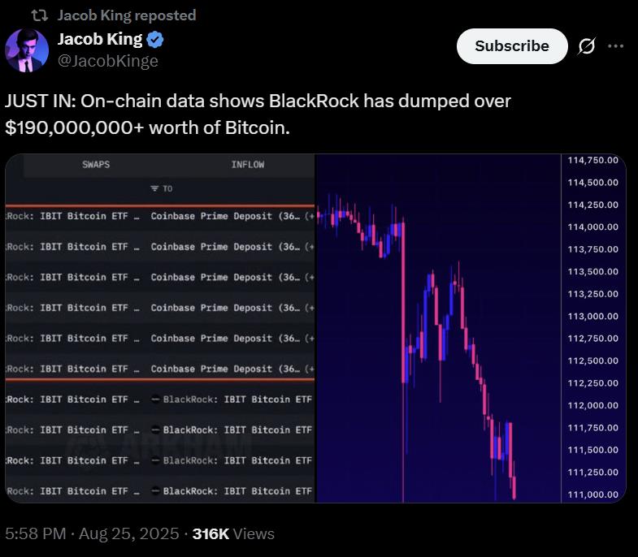Image resolution: width=638 pixels, height=557 pixels.
Task: Open the Jacob King display name link
Action: (x=100, y=39)
